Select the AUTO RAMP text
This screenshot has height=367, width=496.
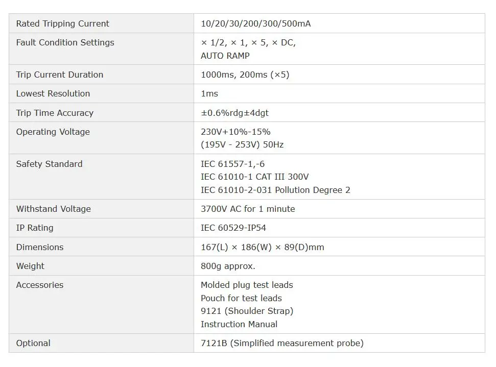tap(225, 56)
